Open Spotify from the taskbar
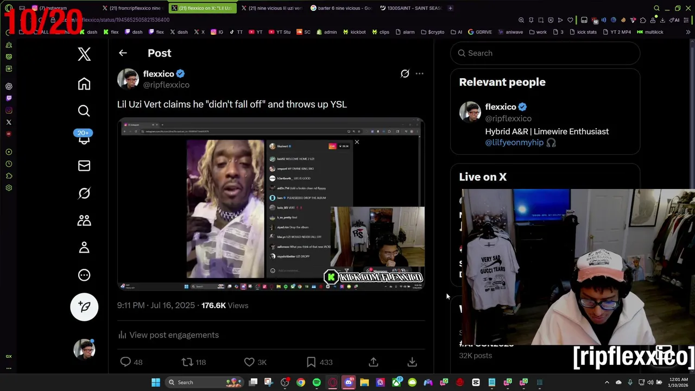The height and width of the screenshot is (391, 695). (x=317, y=382)
